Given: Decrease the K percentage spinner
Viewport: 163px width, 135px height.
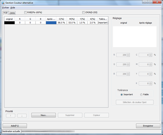Looking at the screenshot, I should [x=150, y=84].
